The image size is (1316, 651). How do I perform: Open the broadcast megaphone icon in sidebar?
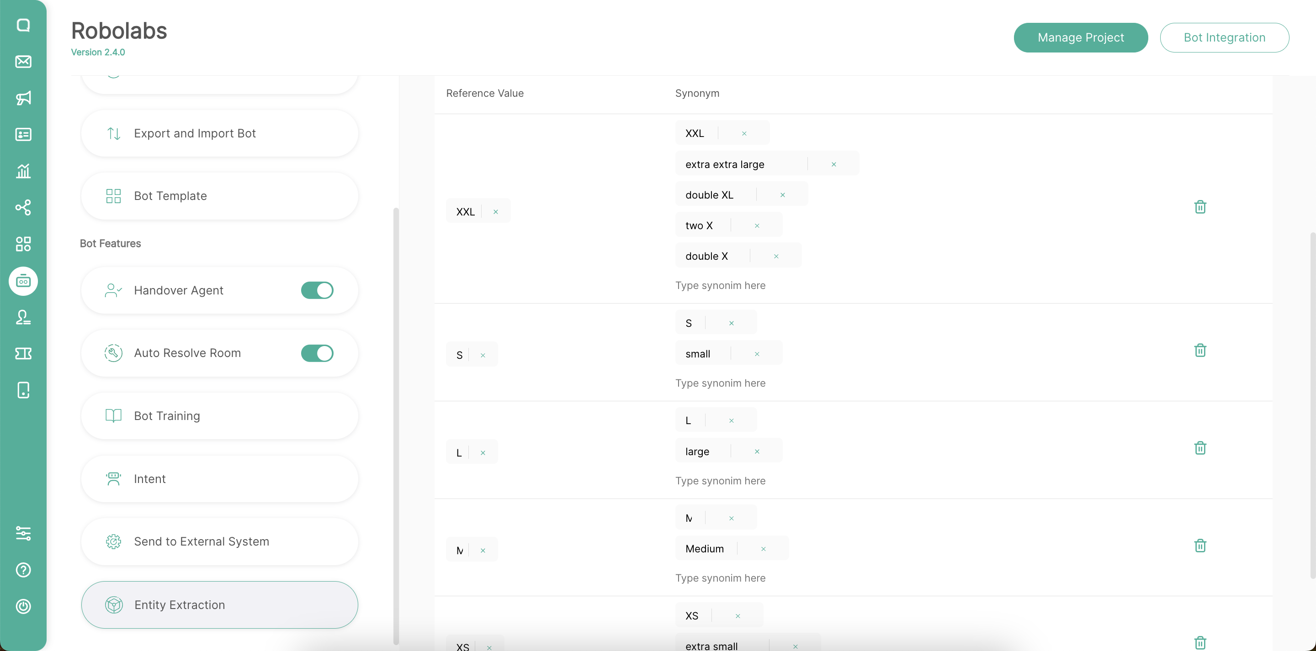(x=23, y=98)
